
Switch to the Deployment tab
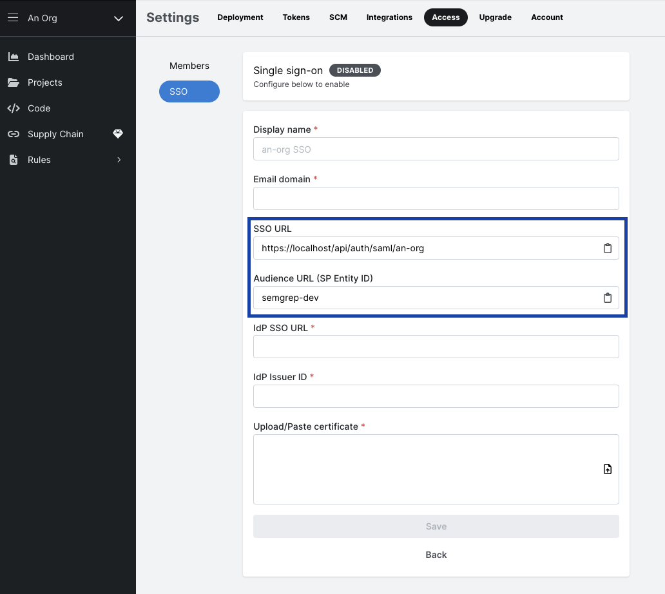[x=240, y=17]
